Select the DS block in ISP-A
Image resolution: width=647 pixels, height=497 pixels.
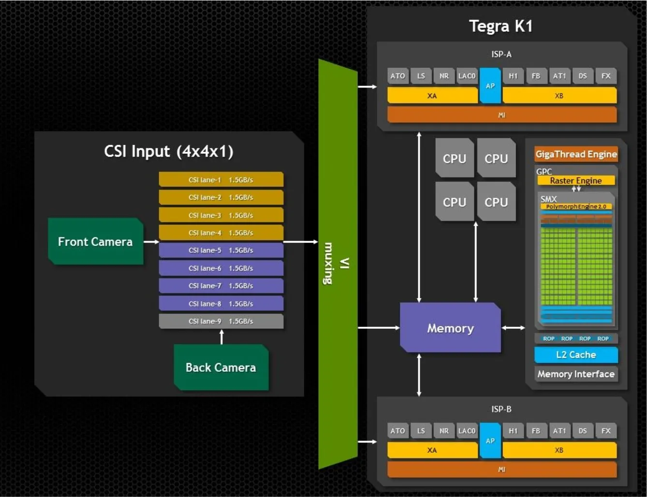(583, 76)
